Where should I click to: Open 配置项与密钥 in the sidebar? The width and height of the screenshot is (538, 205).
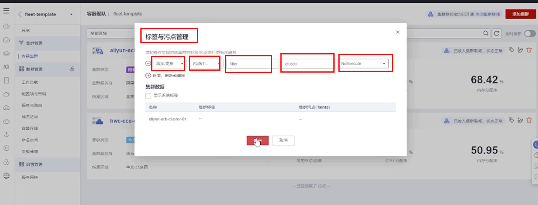[x=34, y=94]
